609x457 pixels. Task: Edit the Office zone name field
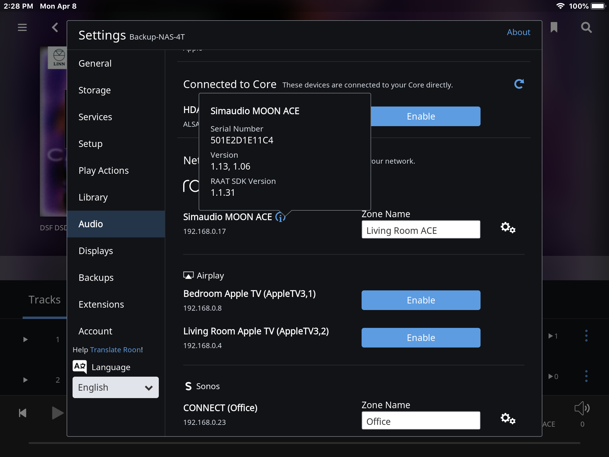tap(421, 421)
